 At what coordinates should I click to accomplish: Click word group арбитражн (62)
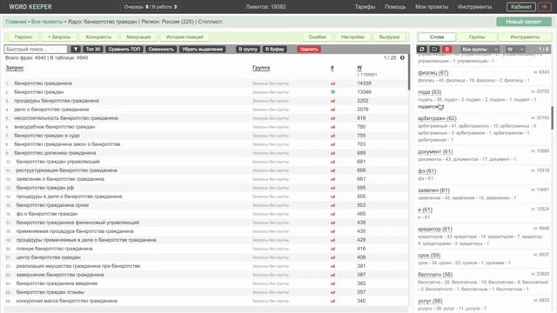pos(437,118)
